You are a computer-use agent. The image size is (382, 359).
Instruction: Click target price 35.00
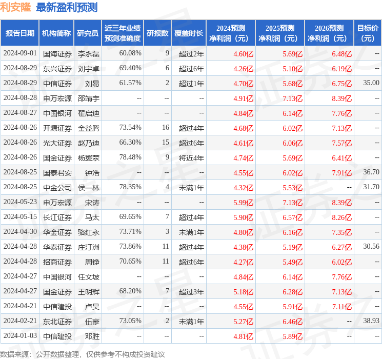(x=371, y=83)
